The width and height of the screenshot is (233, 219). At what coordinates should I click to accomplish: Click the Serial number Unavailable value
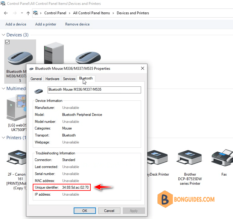coord(71,174)
